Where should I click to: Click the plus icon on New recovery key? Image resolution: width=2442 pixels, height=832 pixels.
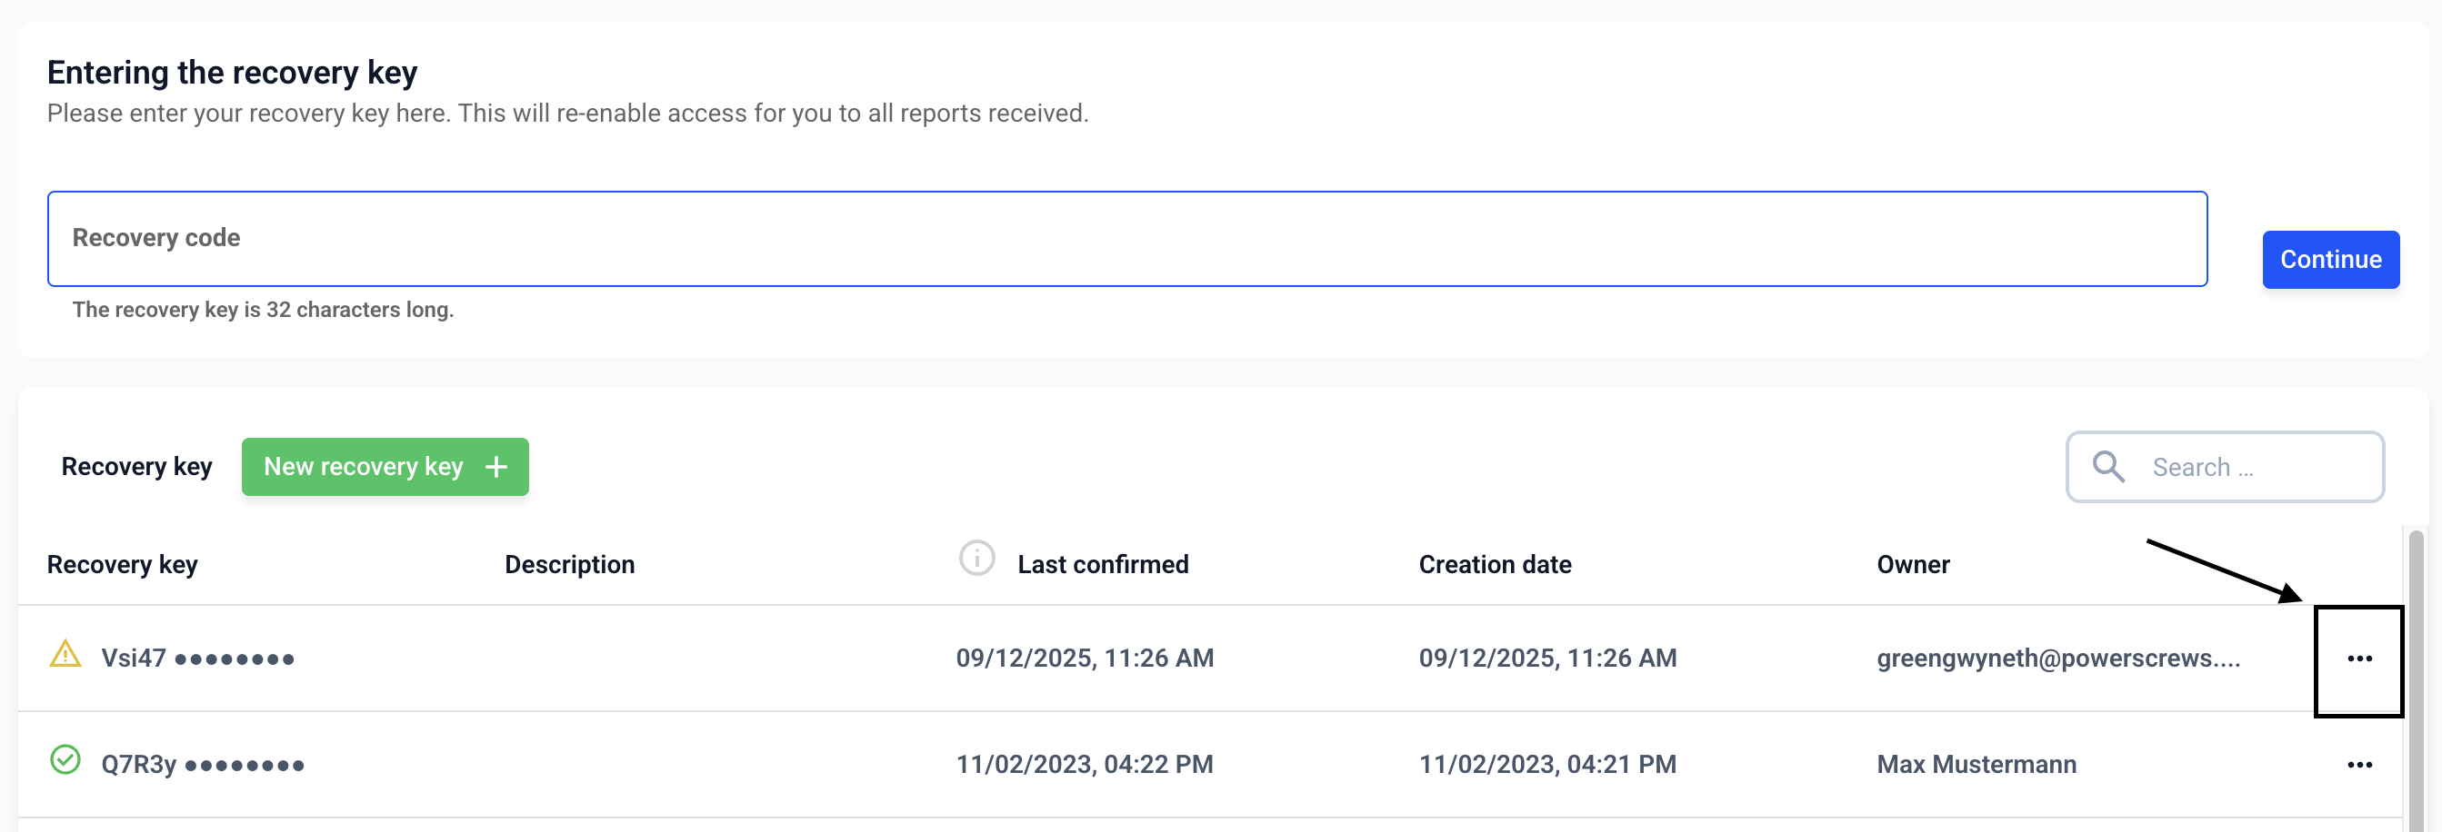pyautogui.click(x=495, y=467)
